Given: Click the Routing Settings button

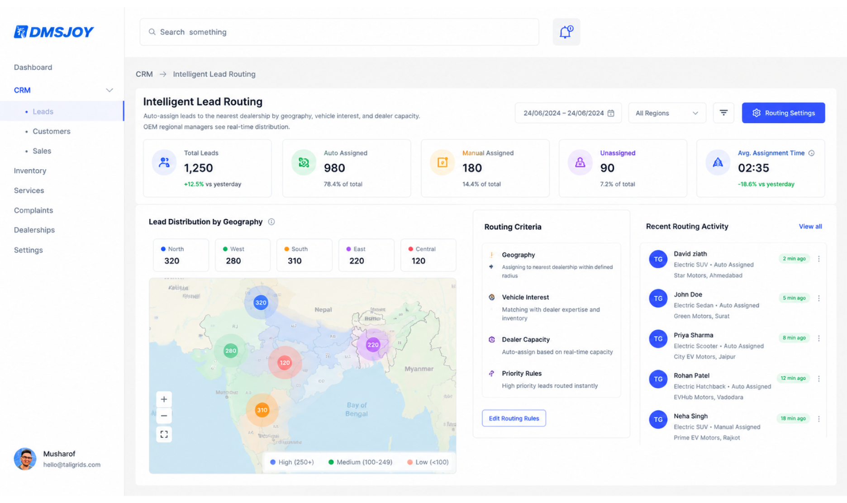Looking at the screenshot, I should coord(783,113).
